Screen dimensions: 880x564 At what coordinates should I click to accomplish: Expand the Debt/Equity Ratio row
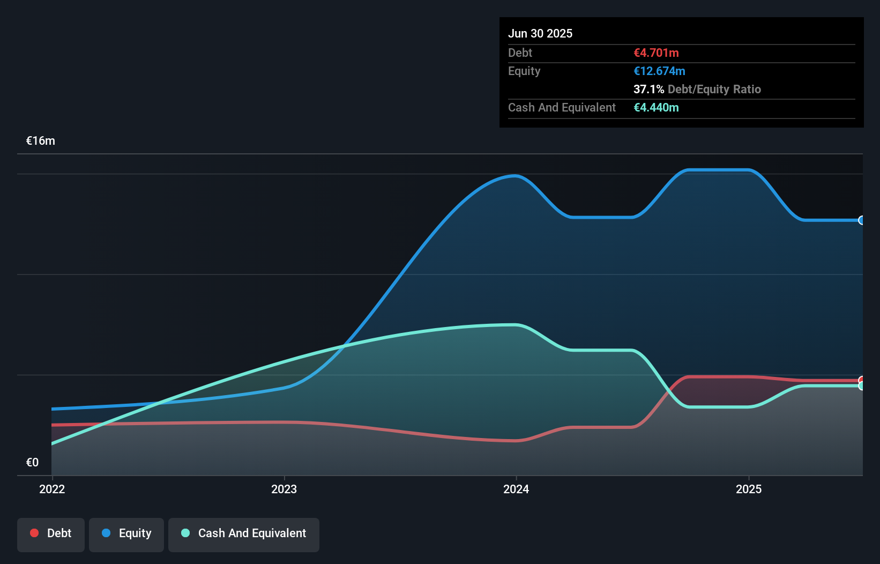[x=697, y=89]
